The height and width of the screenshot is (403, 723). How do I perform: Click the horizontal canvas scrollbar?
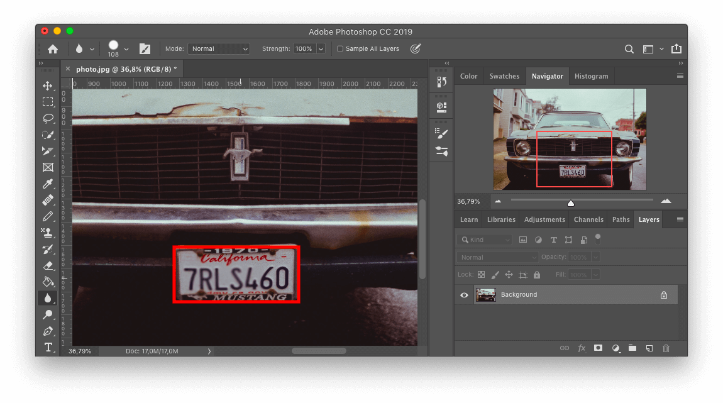pyautogui.click(x=319, y=351)
